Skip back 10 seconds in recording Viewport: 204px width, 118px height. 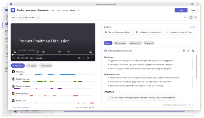[x=18, y=58]
